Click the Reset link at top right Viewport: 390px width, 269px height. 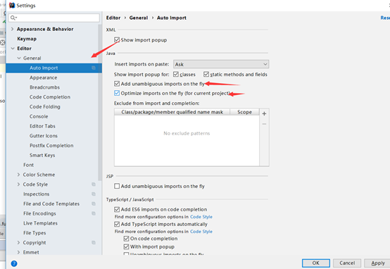coord(385,18)
